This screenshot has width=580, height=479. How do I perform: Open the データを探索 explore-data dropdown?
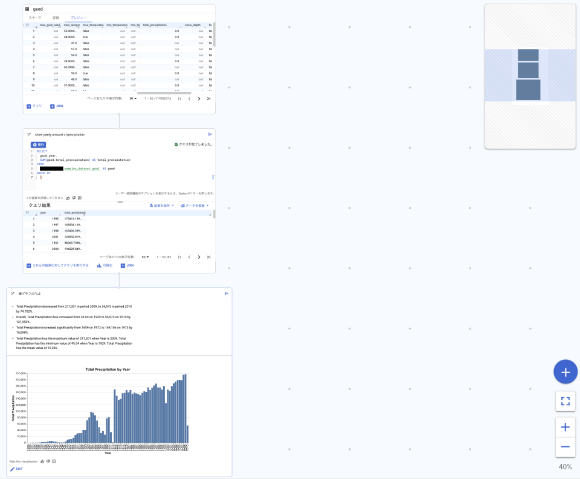193,206
